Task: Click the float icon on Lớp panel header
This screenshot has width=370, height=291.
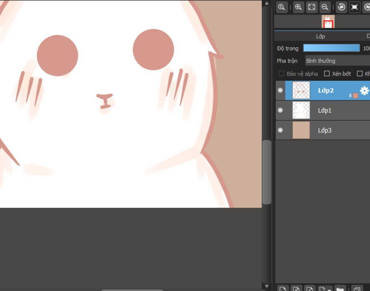Action: click(368, 36)
